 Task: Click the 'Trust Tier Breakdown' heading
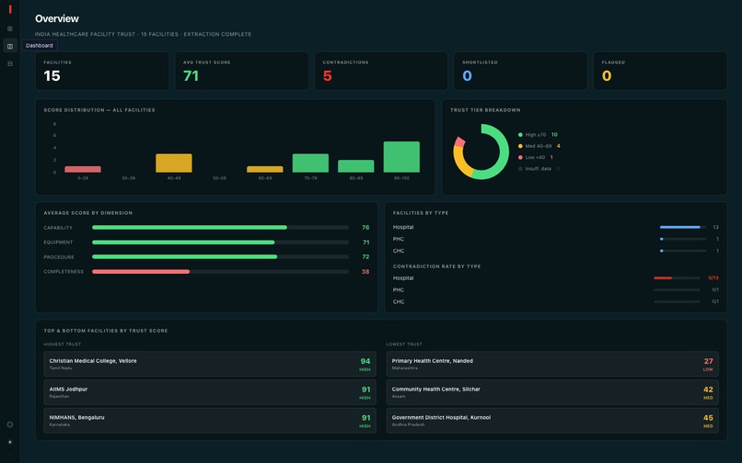[485, 110]
